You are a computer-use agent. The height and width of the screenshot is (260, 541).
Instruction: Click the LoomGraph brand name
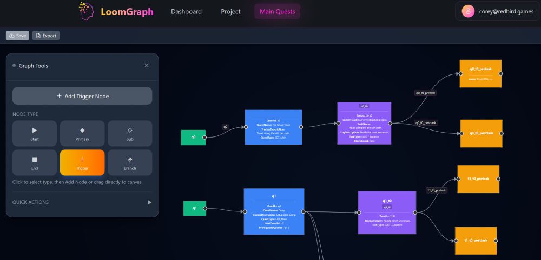127,12
